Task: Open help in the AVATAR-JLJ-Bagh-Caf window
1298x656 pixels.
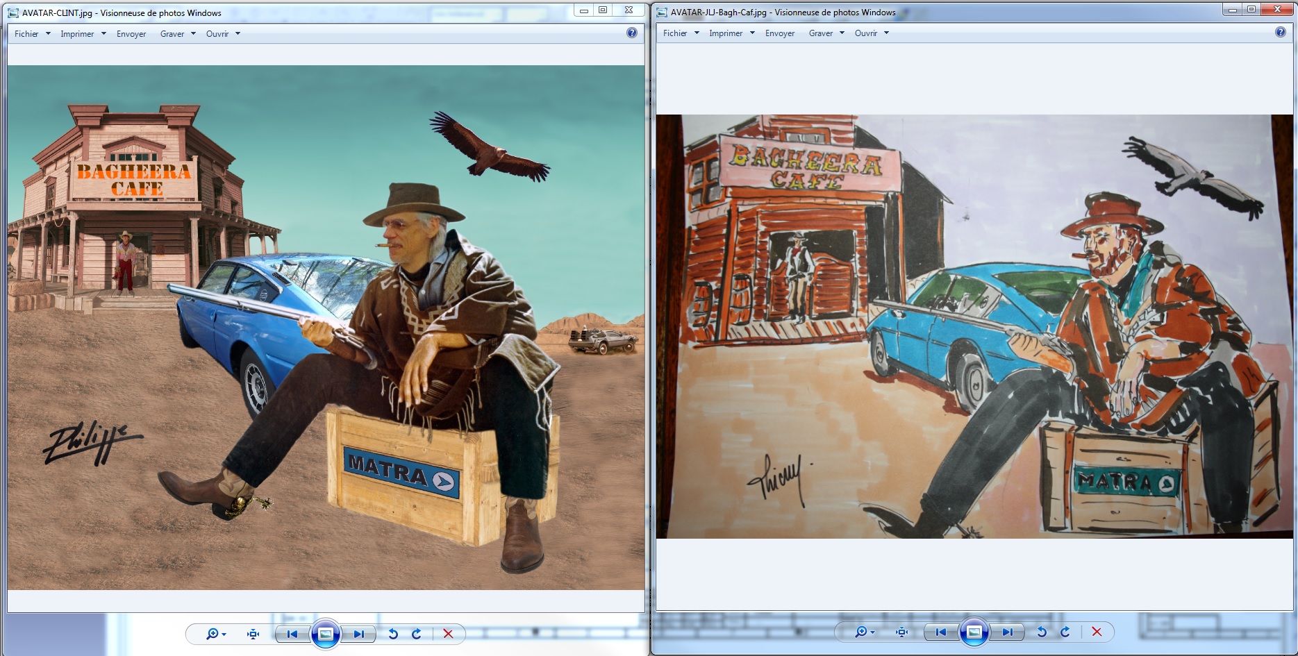Action: pyautogui.click(x=1280, y=32)
